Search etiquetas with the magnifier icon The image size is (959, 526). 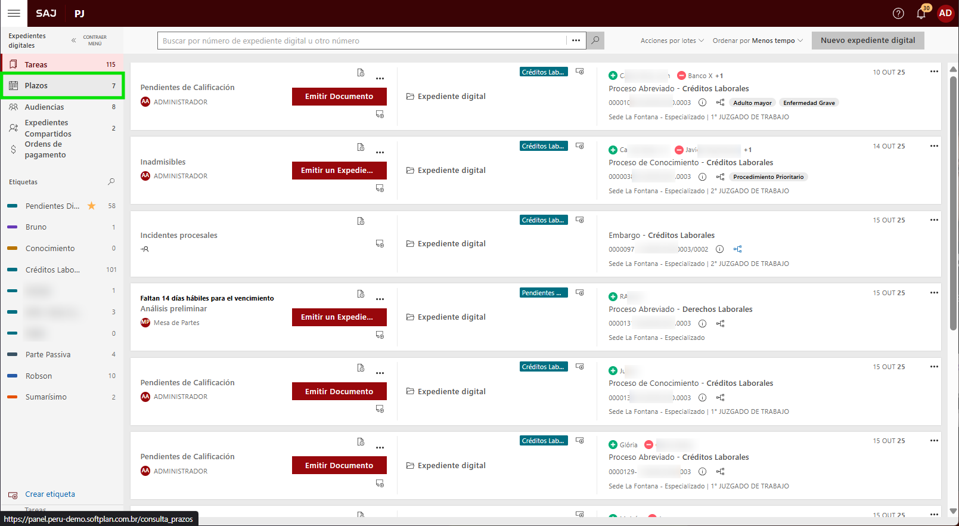tap(111, 182)
